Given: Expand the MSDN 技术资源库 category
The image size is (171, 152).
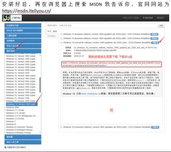Looking at the screenshot, I should [x=23, y=31].
